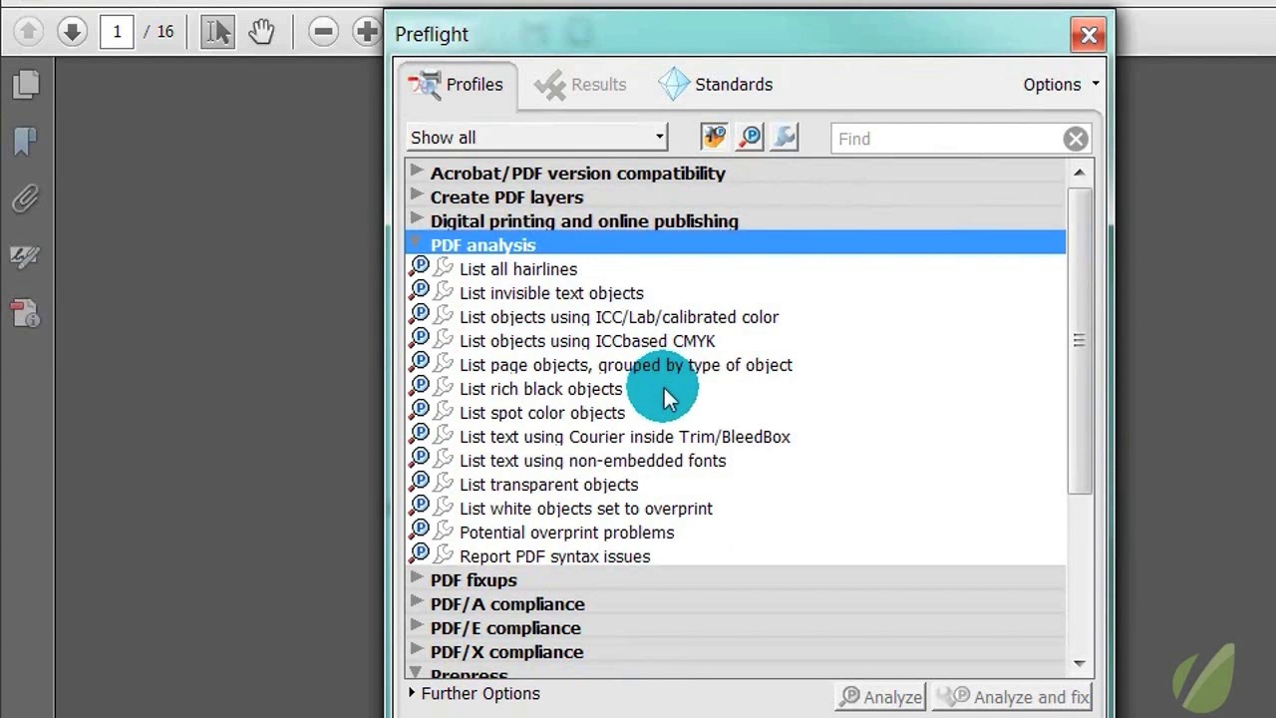Select List rich black objects profile
The width and height of the screenshot is (1276, 718).
540,389
